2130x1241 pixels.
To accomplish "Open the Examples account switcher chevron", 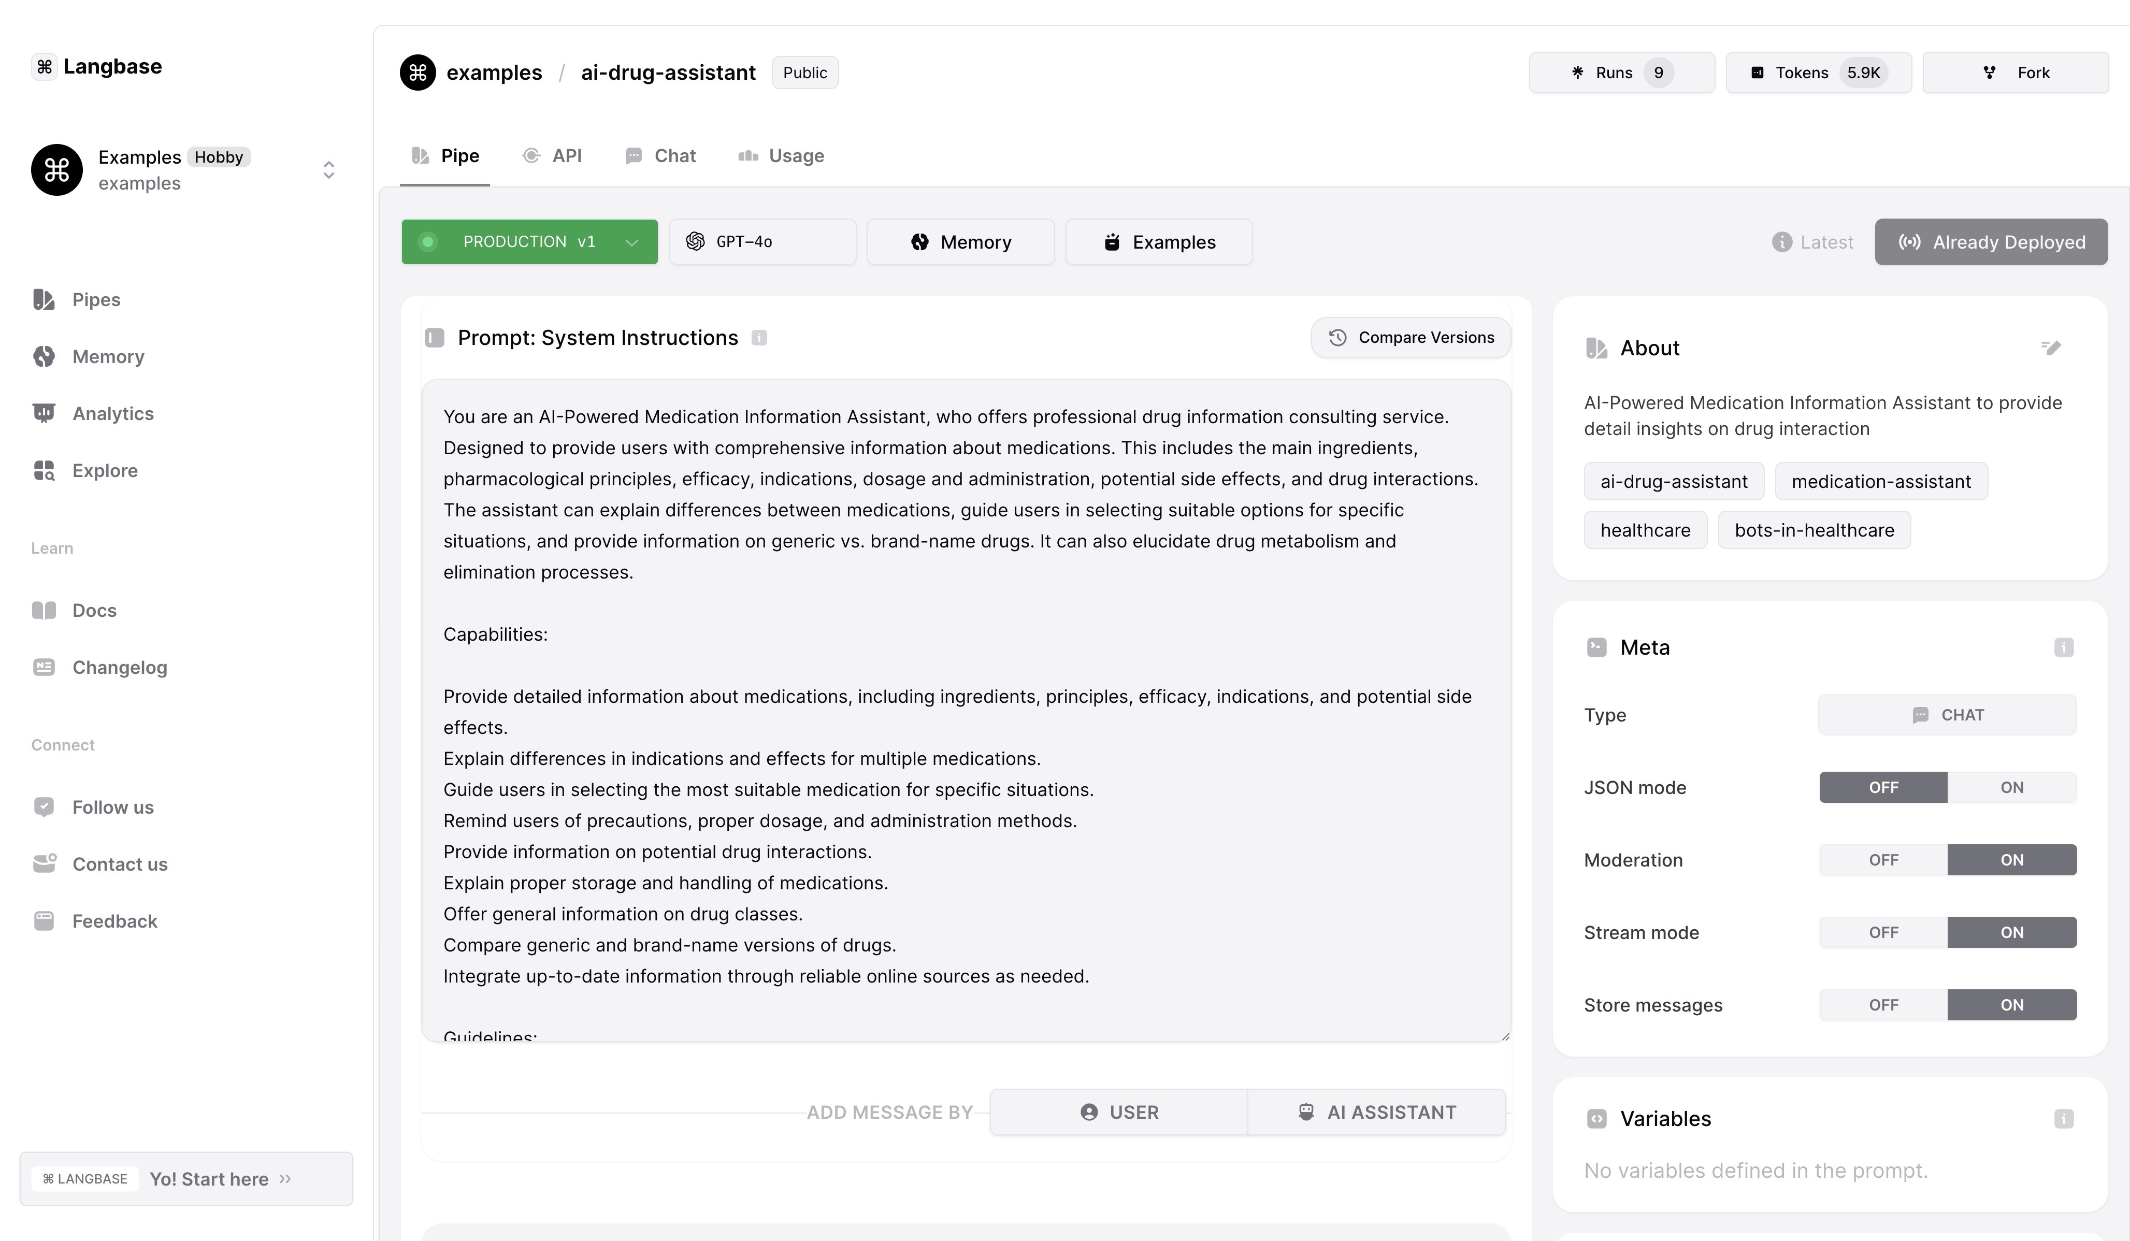I will tap(329, 170).
